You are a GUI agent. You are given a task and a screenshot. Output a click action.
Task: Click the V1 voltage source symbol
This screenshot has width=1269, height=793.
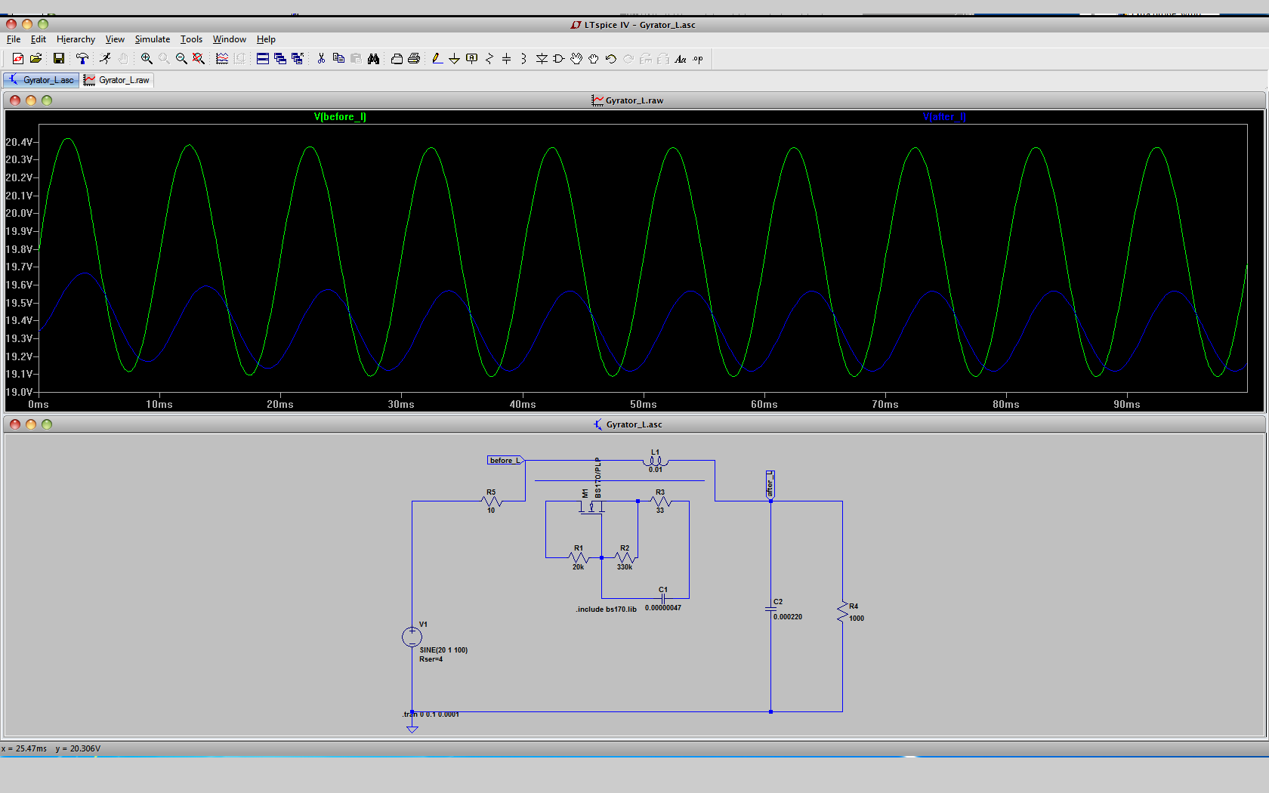click(x=412, y=637)
